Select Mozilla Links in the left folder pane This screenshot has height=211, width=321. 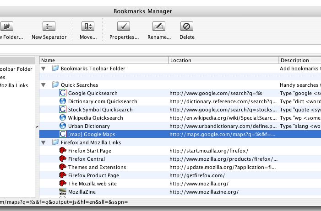pyautogui.click(x=14, y=85)
